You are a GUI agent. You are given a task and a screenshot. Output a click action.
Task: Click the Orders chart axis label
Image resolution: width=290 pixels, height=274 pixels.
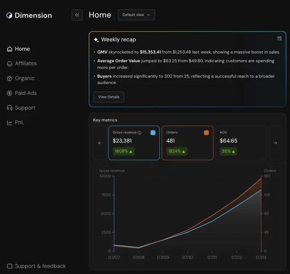click(270, 171)
